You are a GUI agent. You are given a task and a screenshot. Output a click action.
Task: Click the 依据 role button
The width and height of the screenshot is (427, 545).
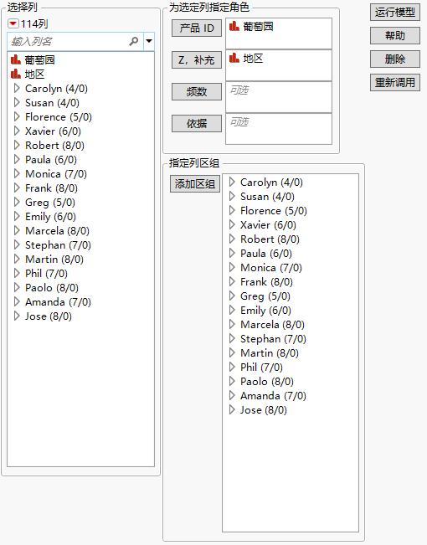pyautogui.click(x=197, y=124)
